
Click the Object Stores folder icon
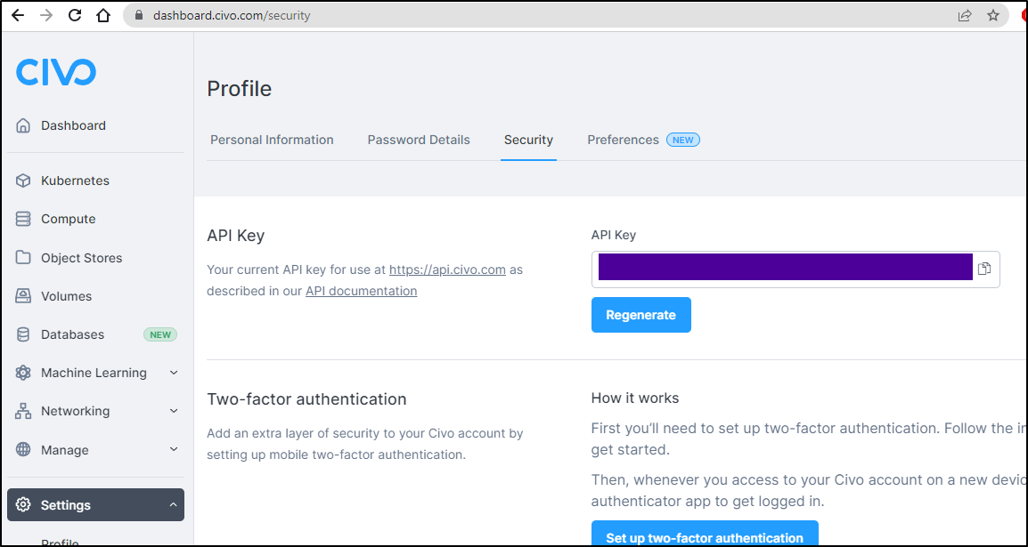tap(23, 258)
